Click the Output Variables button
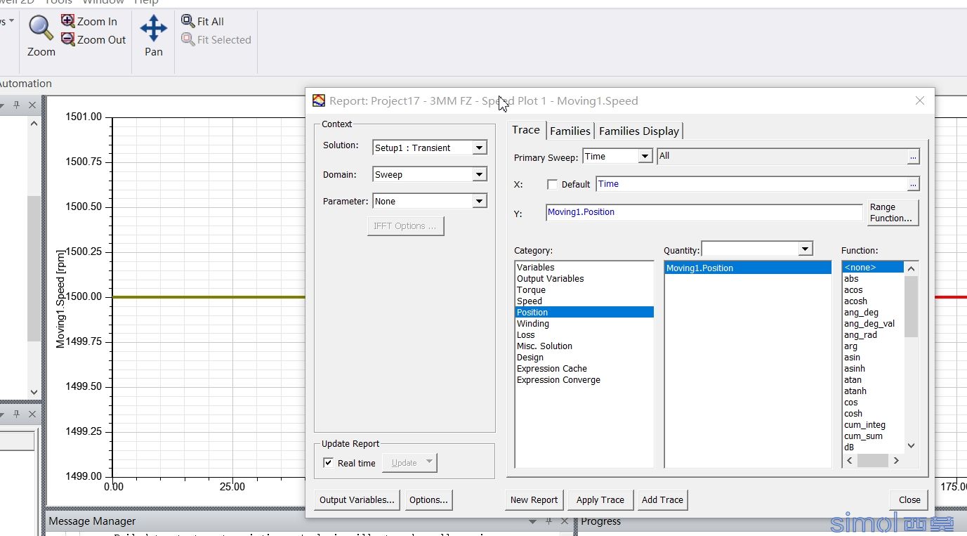967x536 pixels. 357,499
